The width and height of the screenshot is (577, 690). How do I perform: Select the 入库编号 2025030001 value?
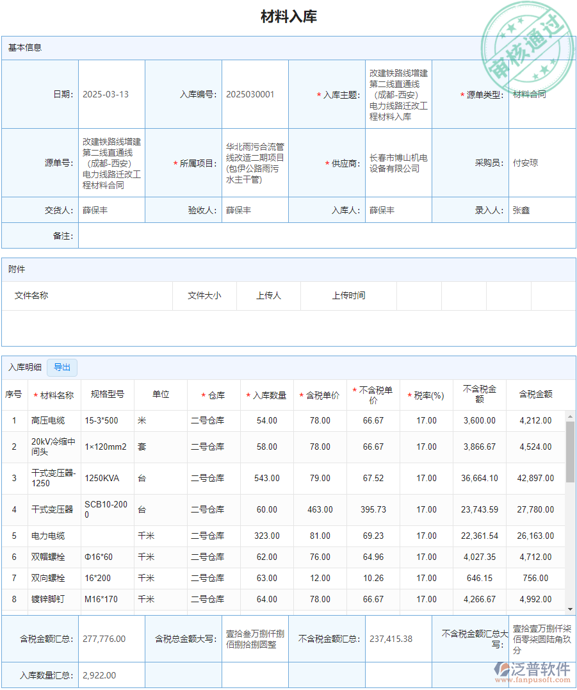pyautogui.click(x=251, y=94)
